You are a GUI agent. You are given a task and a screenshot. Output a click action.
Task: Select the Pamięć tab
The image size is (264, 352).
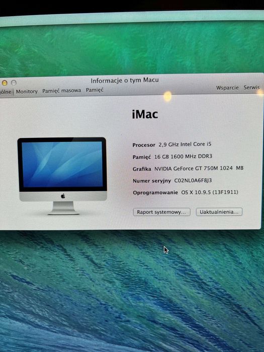[x=95, y=90]
